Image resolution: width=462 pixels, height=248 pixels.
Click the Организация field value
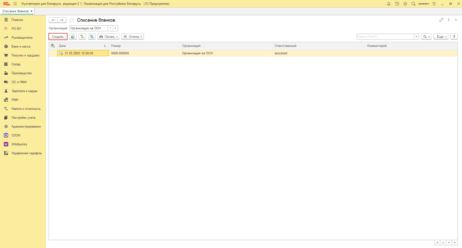(x=88, y=28)
